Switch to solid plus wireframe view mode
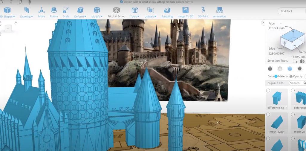The image size is (306, 151). coord(290,68)
